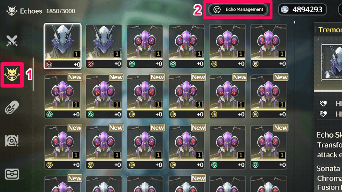Click the Echoes demon logo in header
The height and width of the screenshot is (192, 342).
(12, 11)
